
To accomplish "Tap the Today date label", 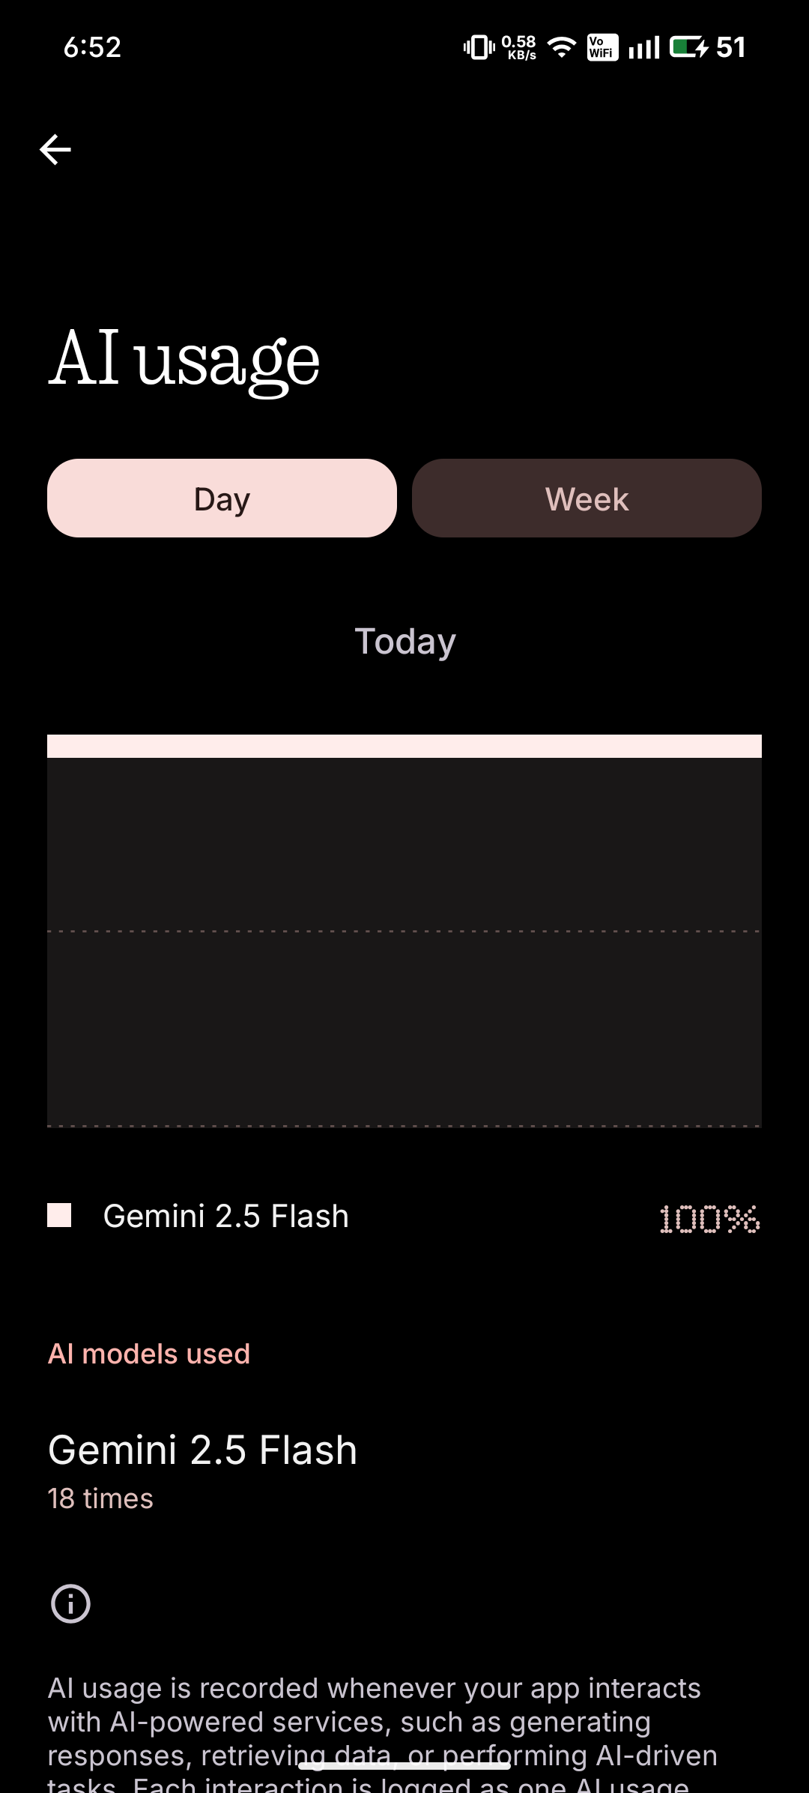I will (x=404, y=642).
